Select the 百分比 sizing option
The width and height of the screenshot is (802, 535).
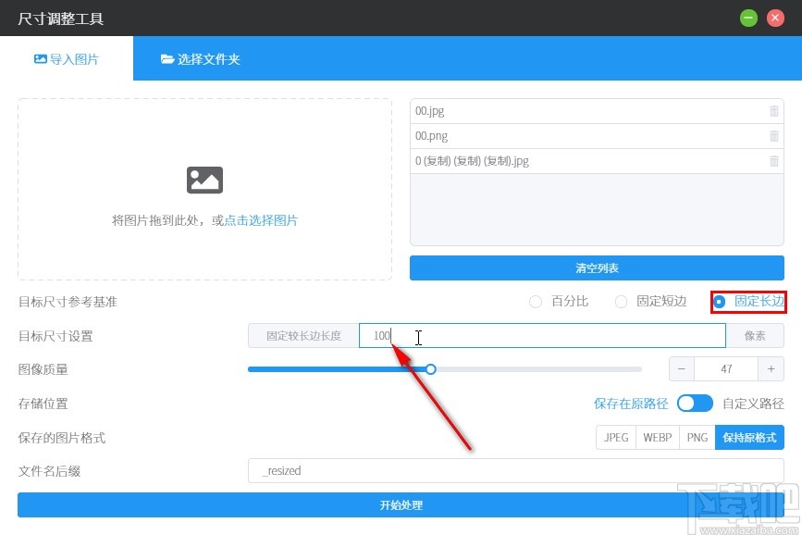536,302
